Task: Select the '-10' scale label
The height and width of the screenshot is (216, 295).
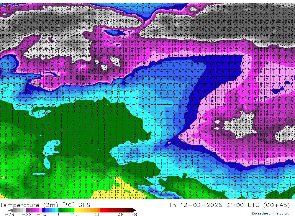Action: pyautogui.click(x=42, y=214)
